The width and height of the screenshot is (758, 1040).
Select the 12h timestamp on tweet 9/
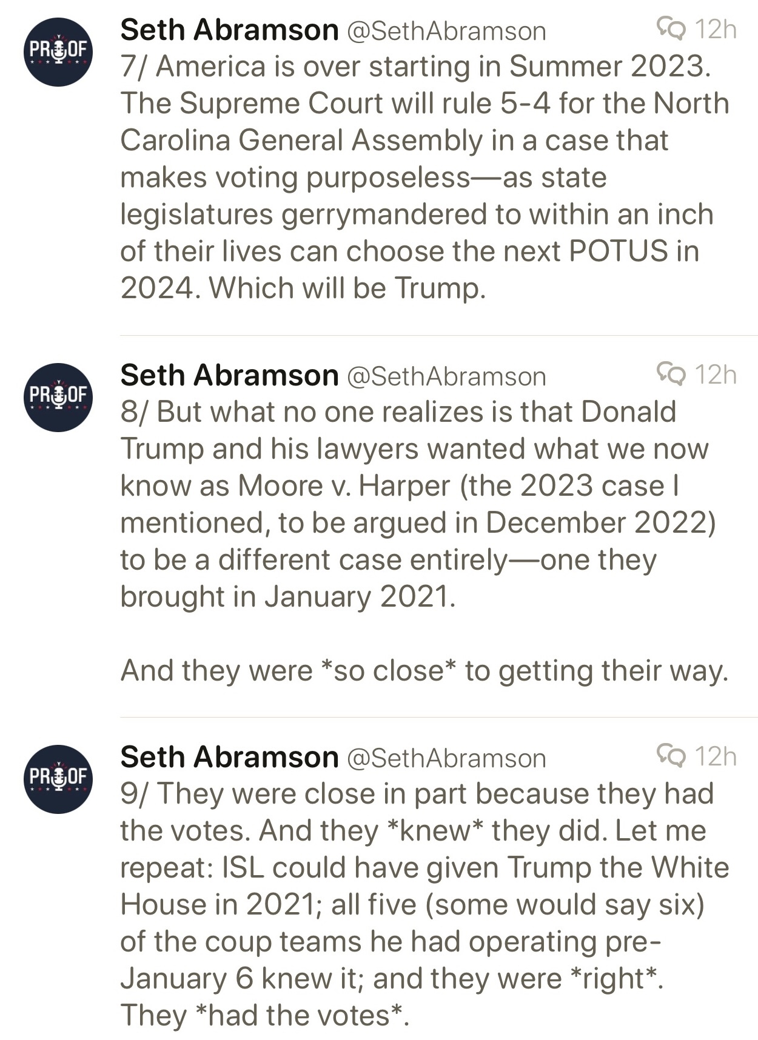pos(716,756)
